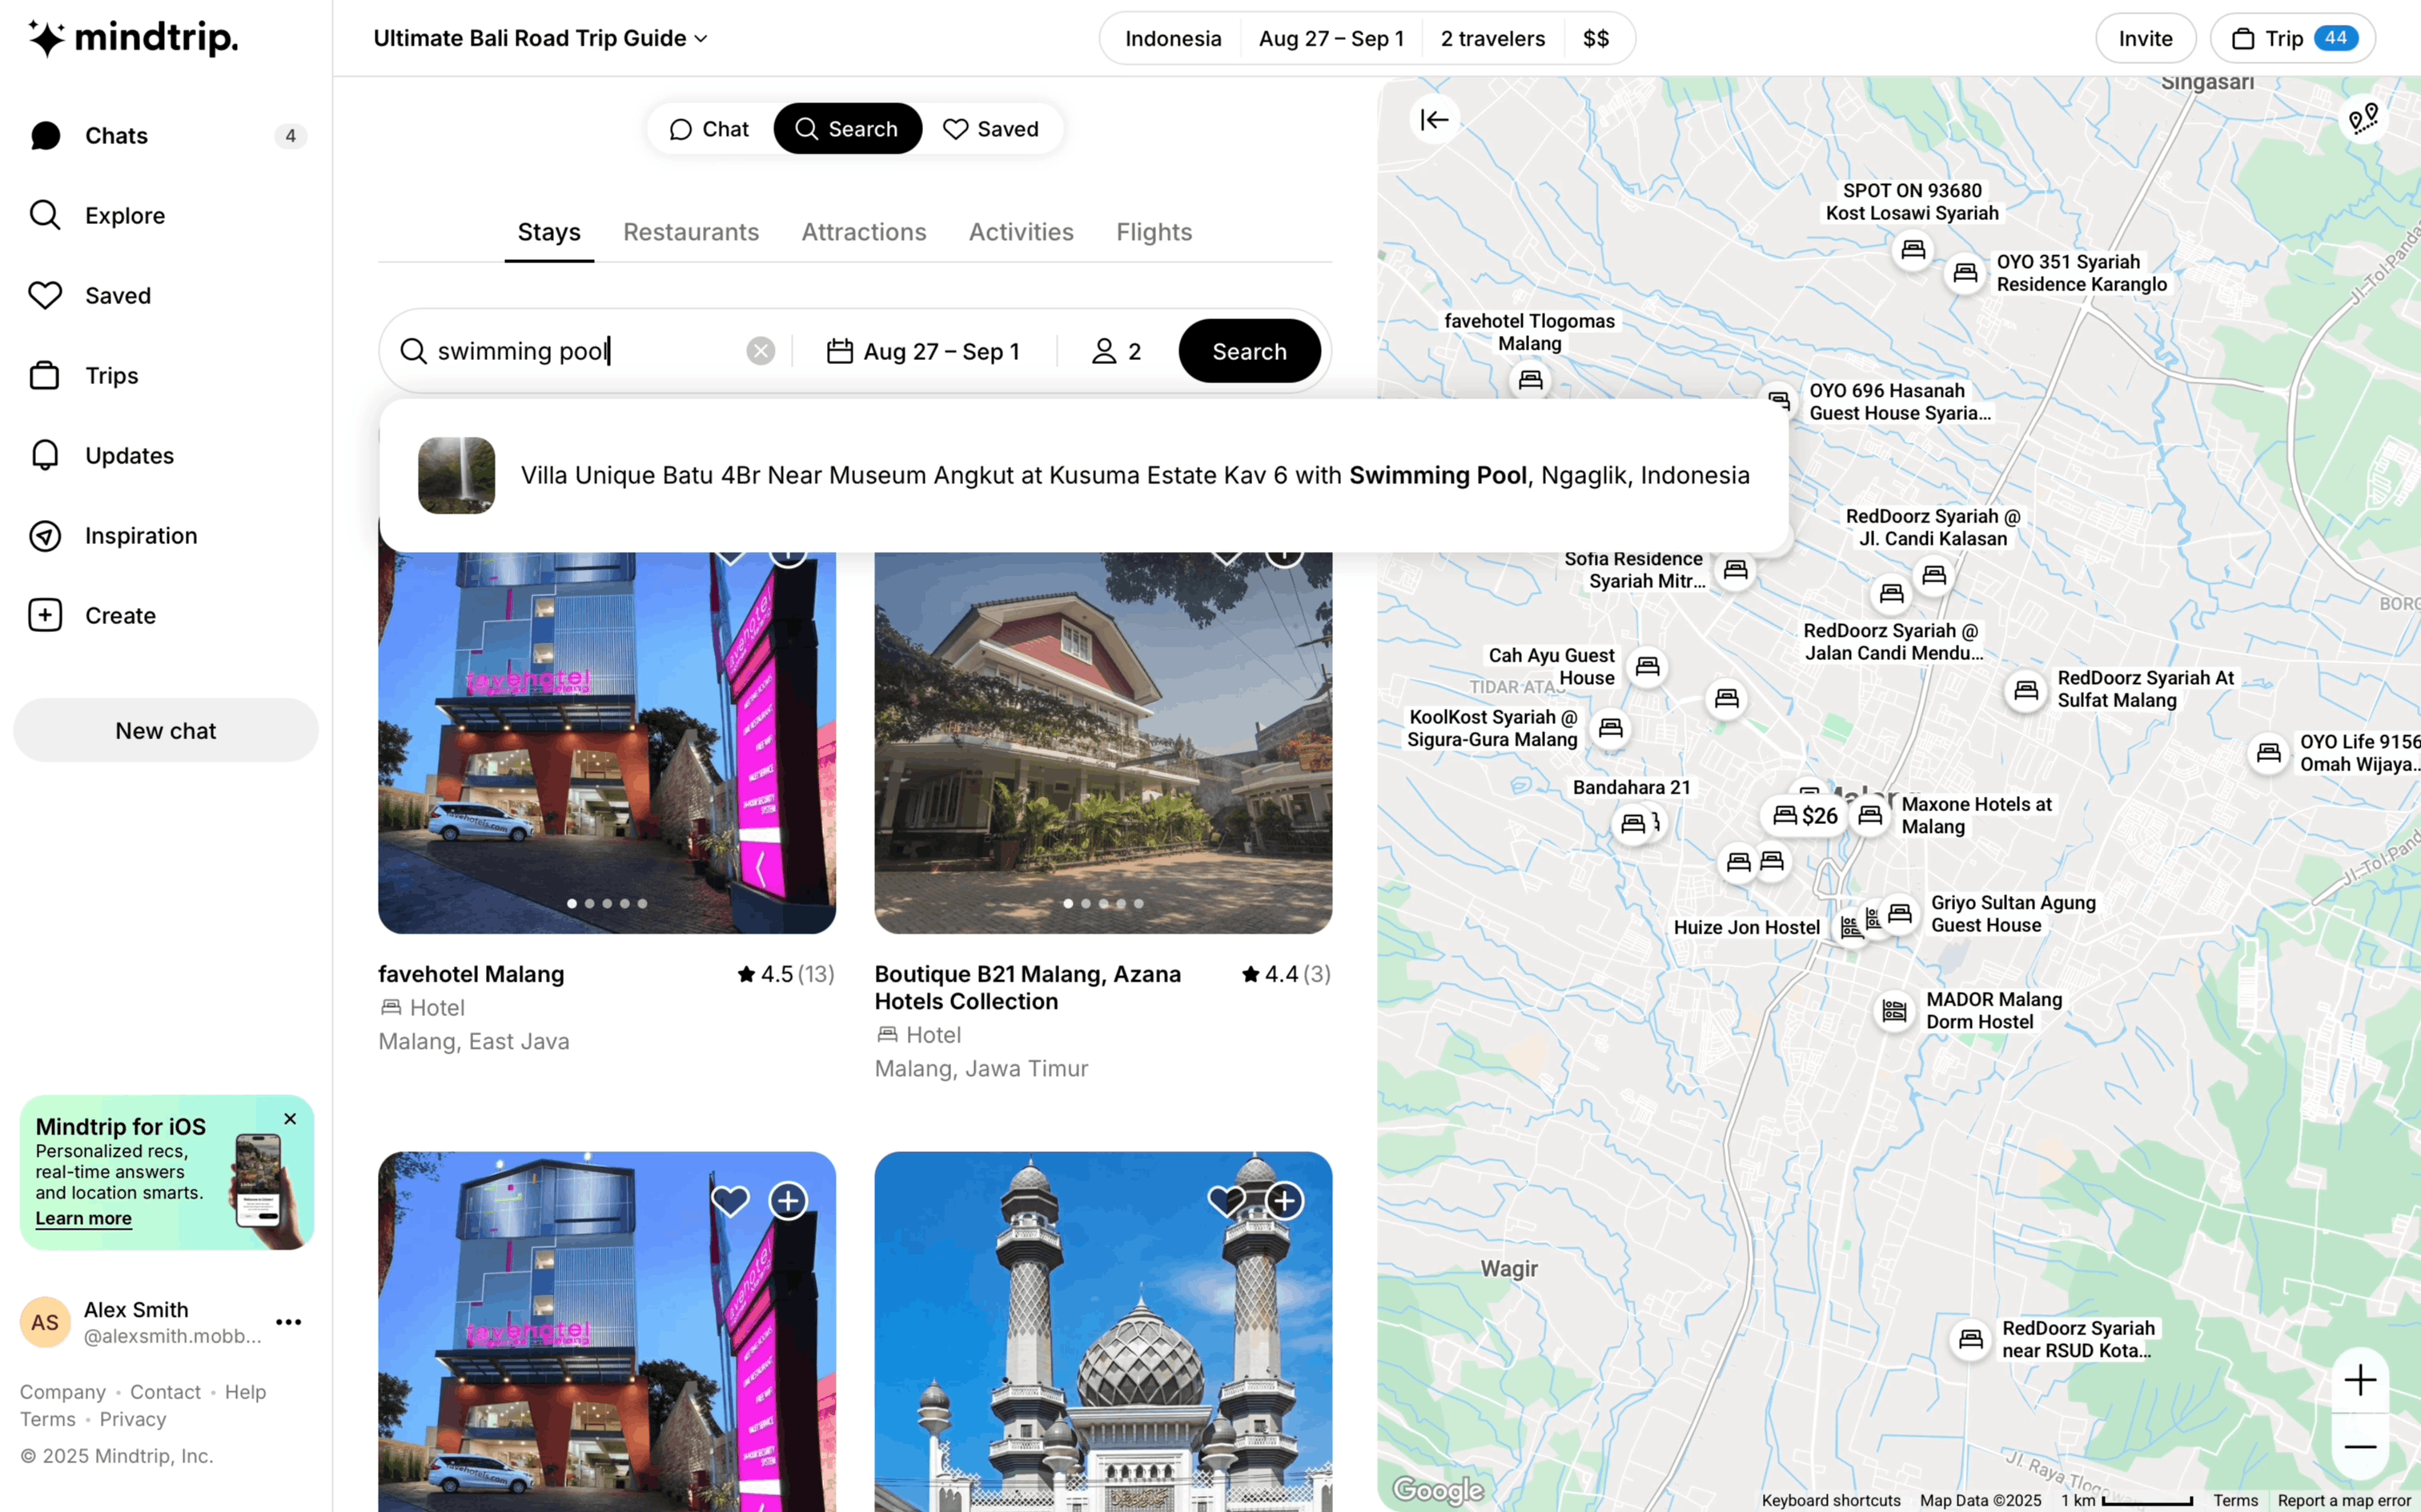2421x1512 pixels.
Task: Start a New chat
Action: [x=165, y=731]
